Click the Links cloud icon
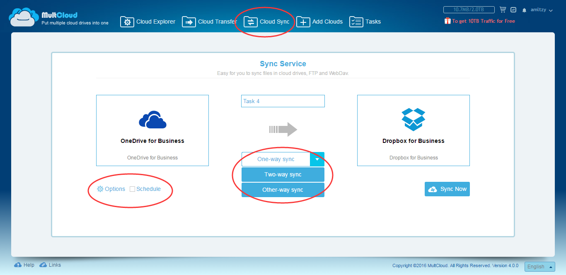Screen dimensions: 566x275 (43, 265)
